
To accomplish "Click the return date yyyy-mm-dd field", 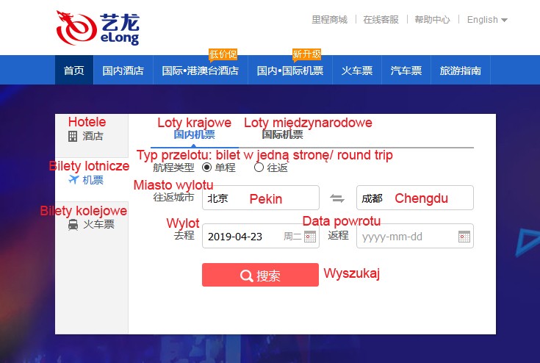I will pyautogui.click(x=415, y=237).
